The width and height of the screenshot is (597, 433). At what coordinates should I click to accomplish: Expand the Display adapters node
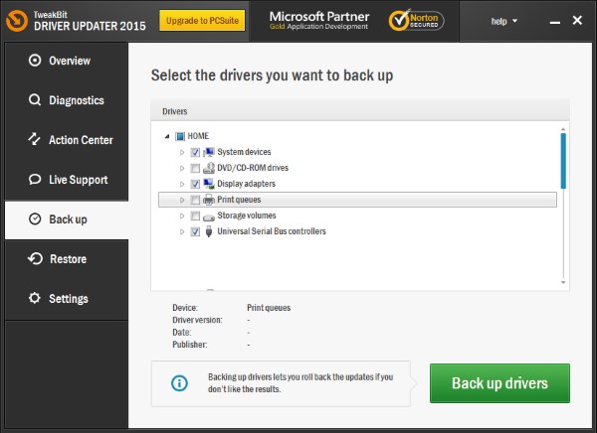click(182, 184)
